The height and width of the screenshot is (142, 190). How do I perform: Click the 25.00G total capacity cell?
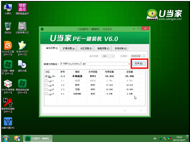[130, 76]
